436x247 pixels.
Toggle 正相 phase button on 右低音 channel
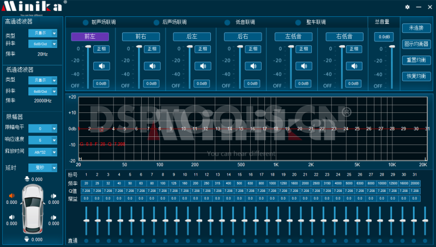354,49
